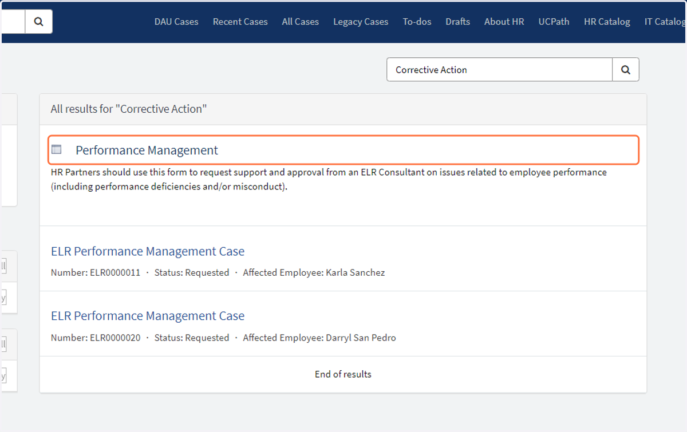
Task: Open Recent Cases menu item
Action: [240, 22]
